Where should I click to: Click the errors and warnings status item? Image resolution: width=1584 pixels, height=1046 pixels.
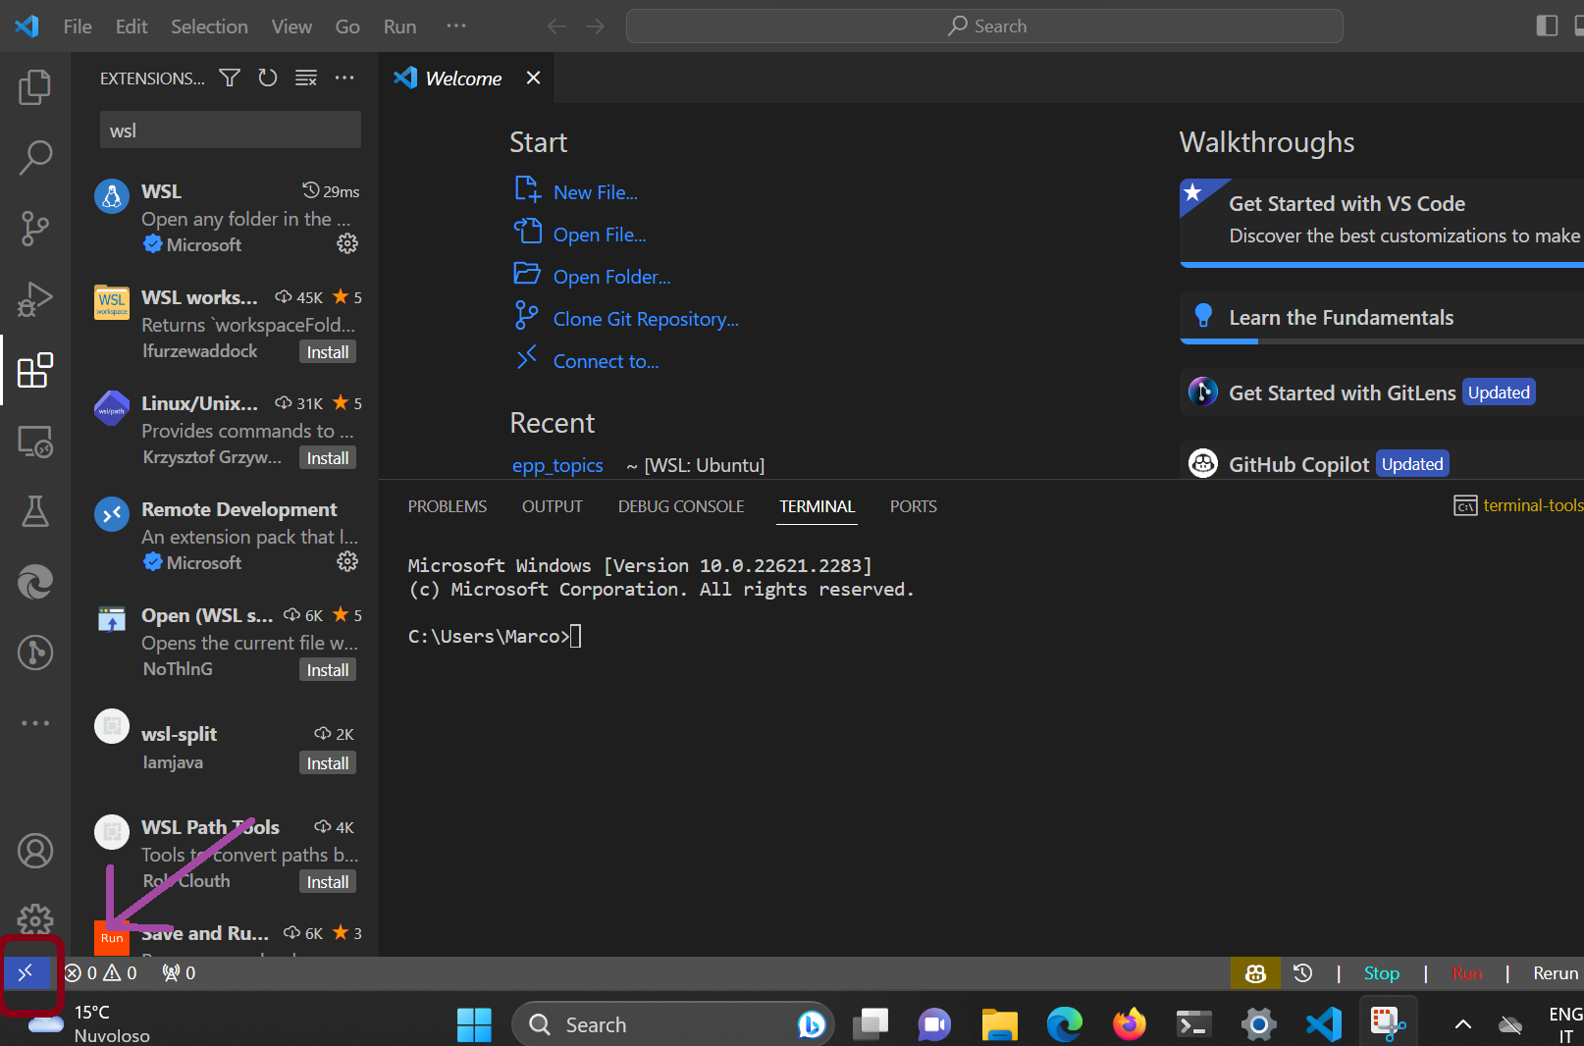[x=101, y=972]
